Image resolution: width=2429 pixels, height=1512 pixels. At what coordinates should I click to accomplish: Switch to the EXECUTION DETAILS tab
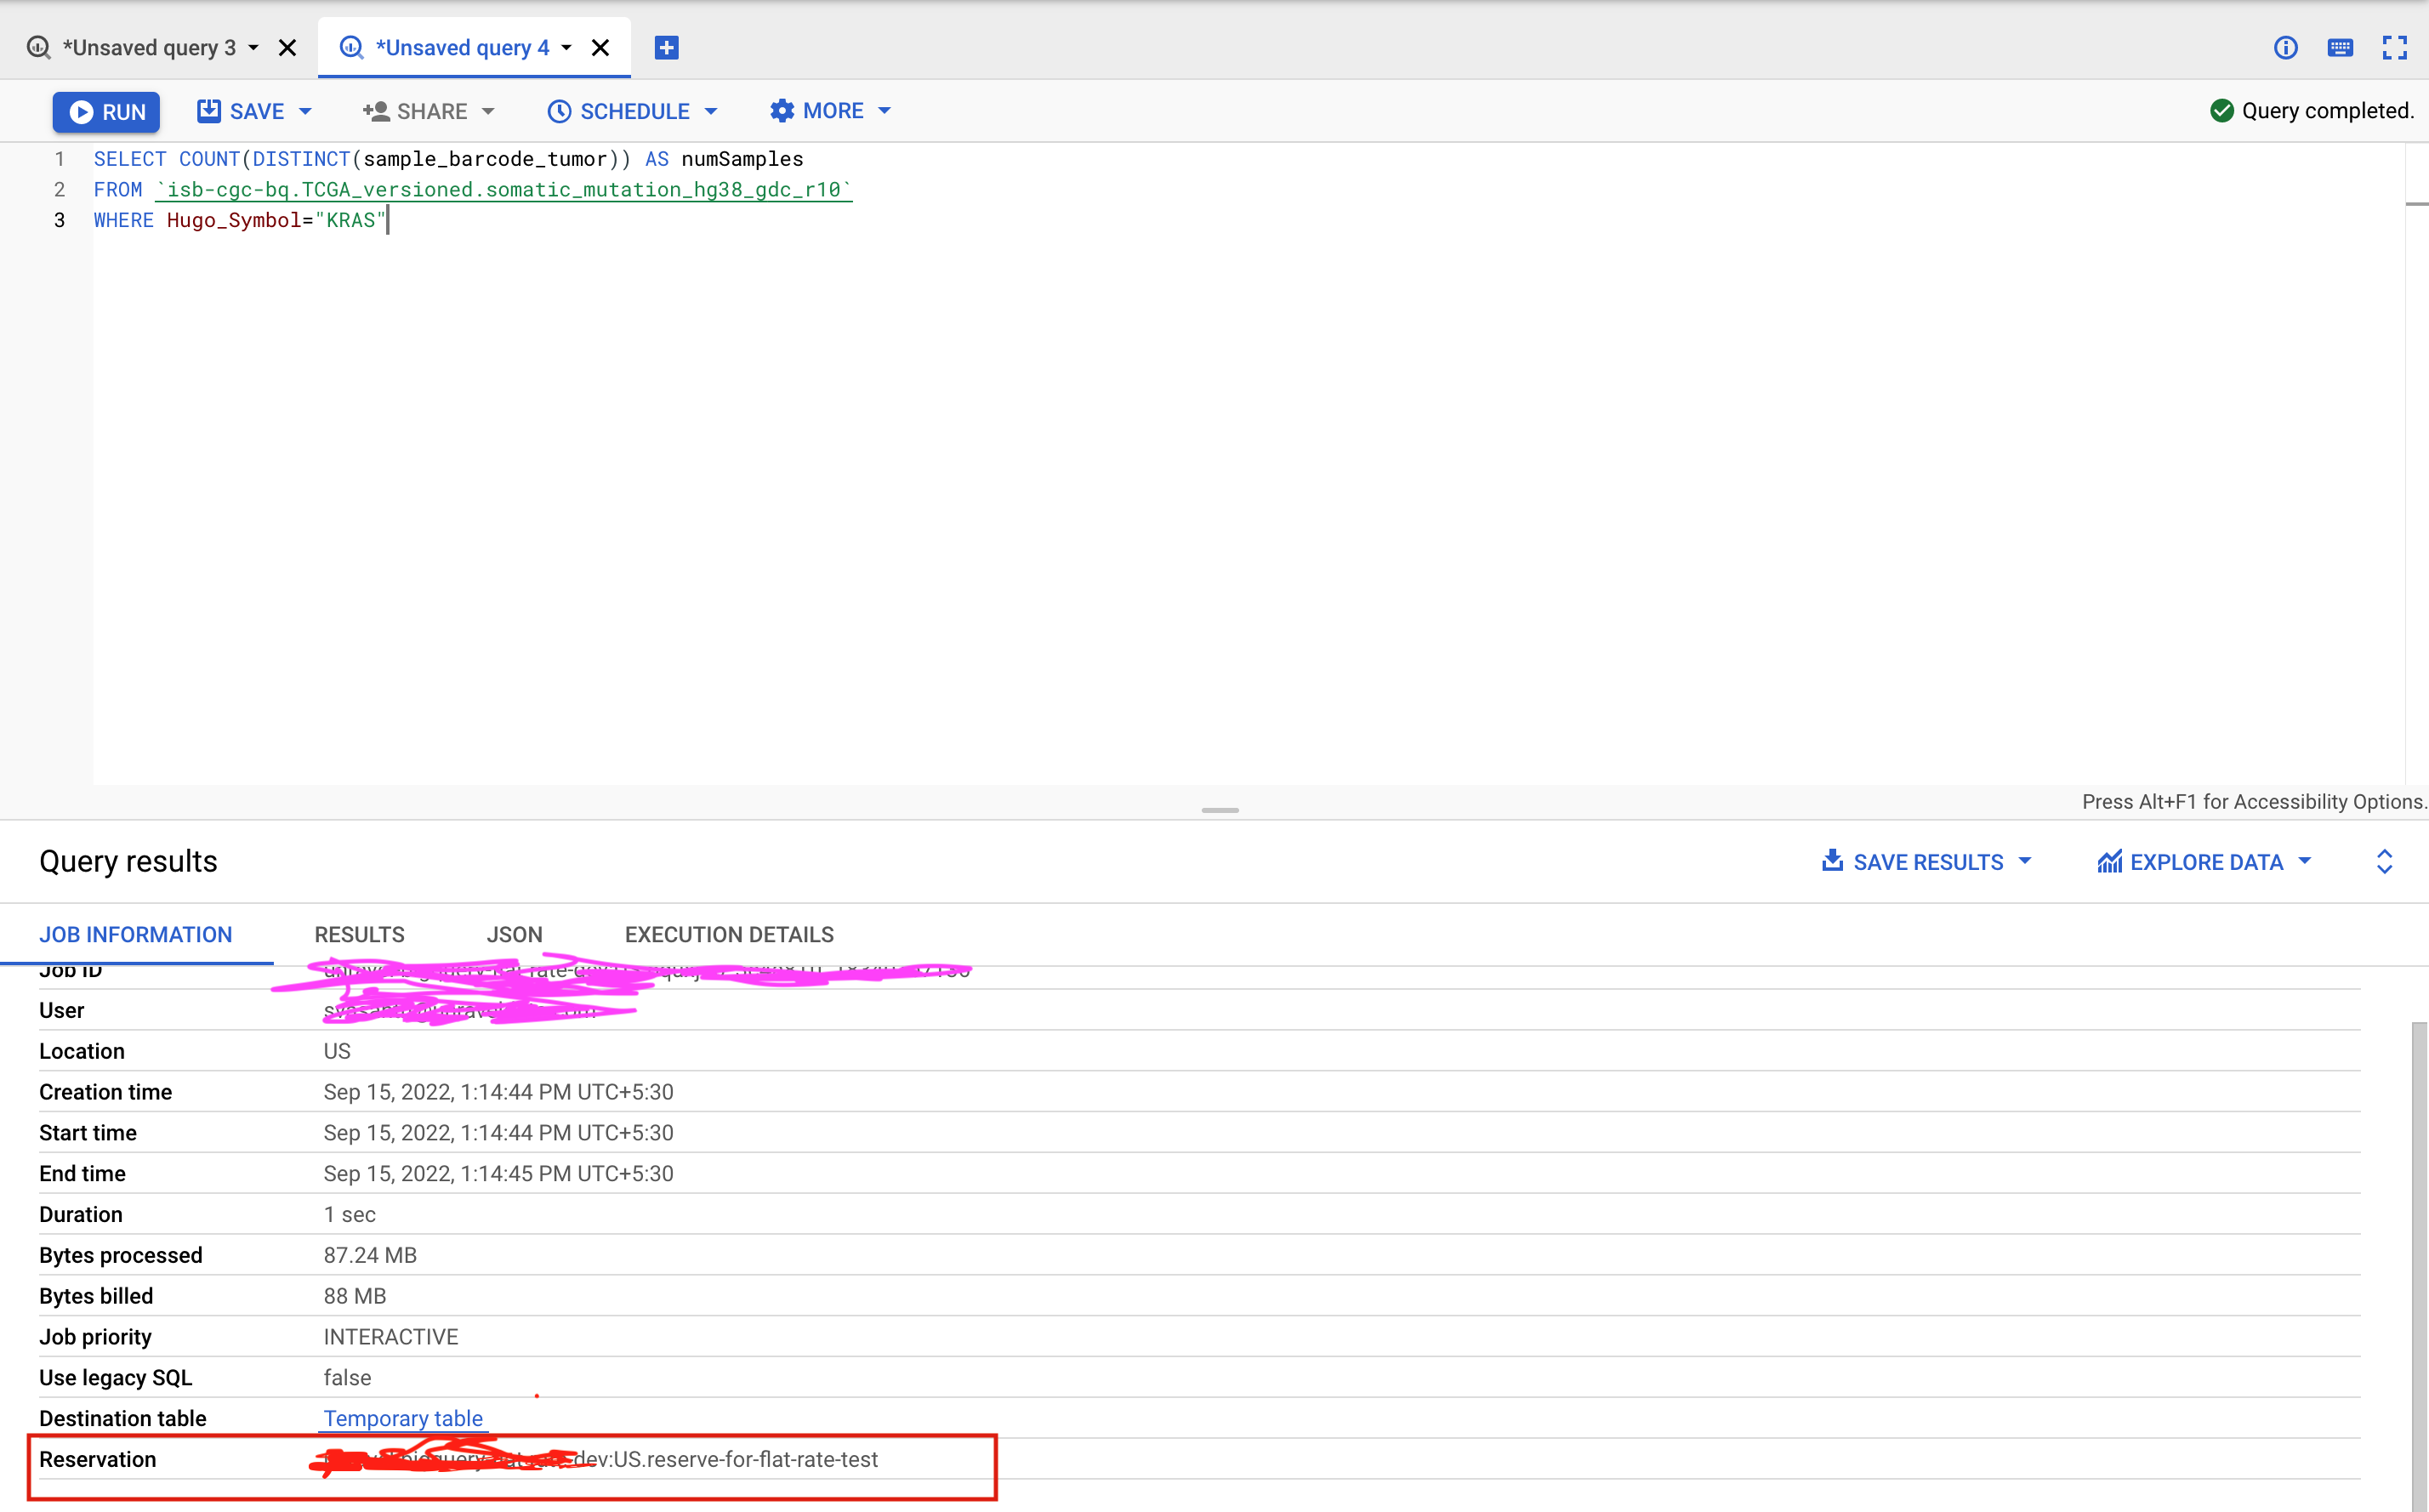coord(729,934)
